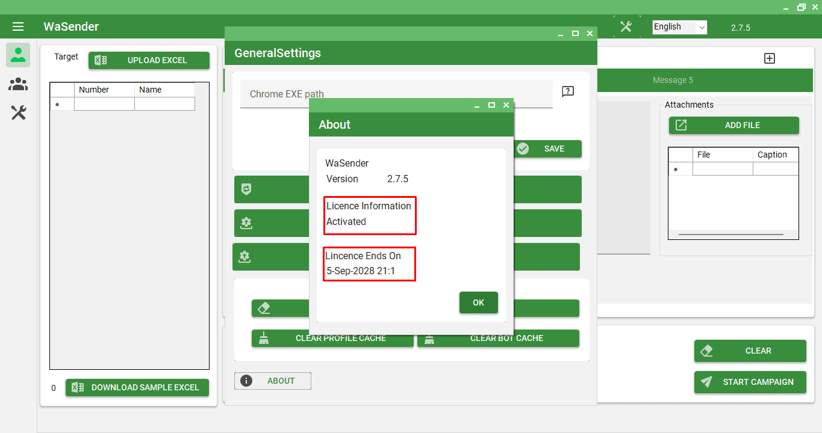Click the plus icon to add message
This screenshot has height=433, width=822.
[x=769, y=58]
